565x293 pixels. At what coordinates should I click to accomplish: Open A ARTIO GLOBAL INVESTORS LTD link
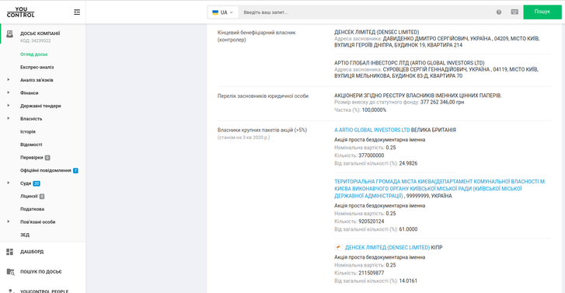(371, 130)
